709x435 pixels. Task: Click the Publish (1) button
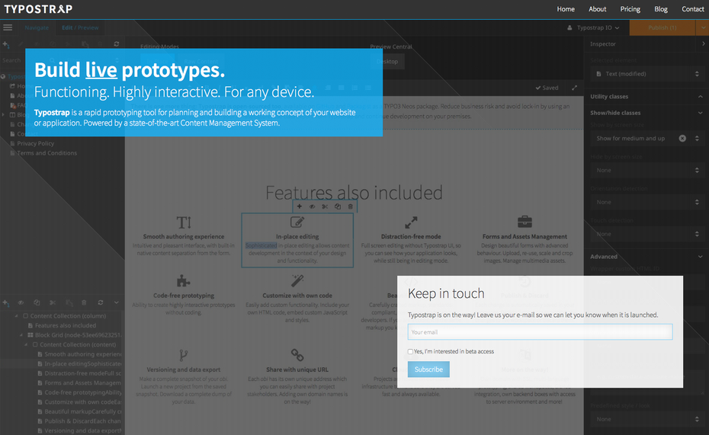click(662, 27)
